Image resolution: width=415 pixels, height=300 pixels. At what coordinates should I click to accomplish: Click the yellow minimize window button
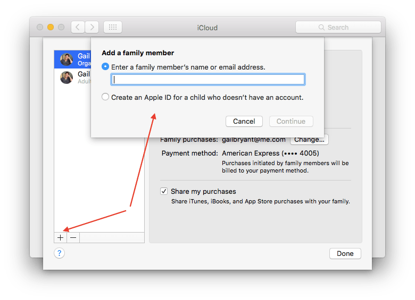(51, 27)
